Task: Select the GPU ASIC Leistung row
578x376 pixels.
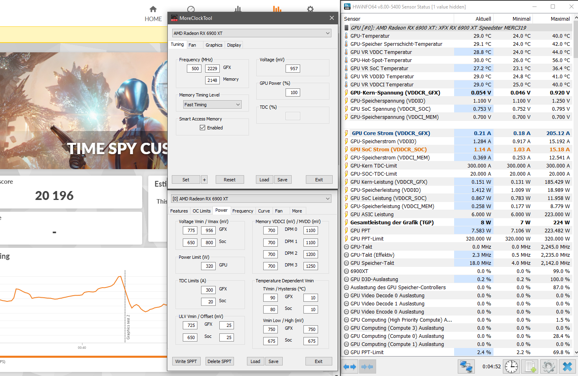Action: (457, 214)
